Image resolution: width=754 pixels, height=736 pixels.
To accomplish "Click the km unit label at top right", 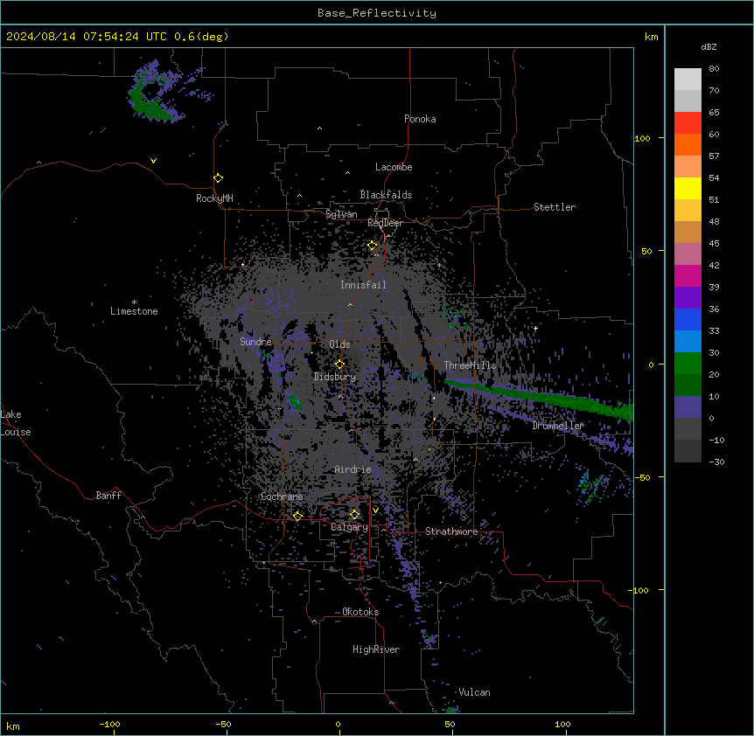I will 651,37.
